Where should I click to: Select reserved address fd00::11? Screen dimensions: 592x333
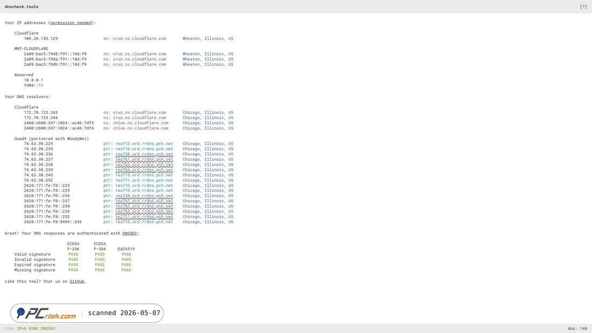tap(33, 86)
